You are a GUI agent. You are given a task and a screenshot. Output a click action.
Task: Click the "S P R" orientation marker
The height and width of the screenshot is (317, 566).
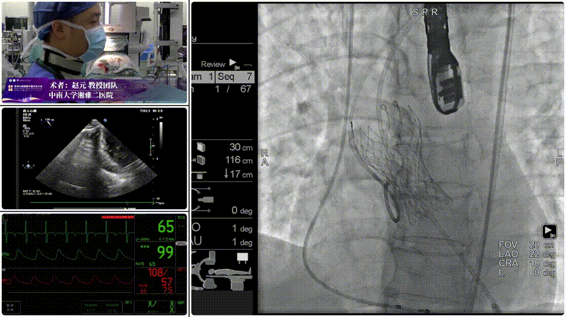(425, 13)
